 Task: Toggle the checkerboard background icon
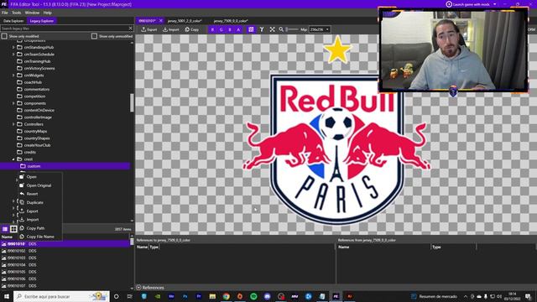[x=251, y=29]
